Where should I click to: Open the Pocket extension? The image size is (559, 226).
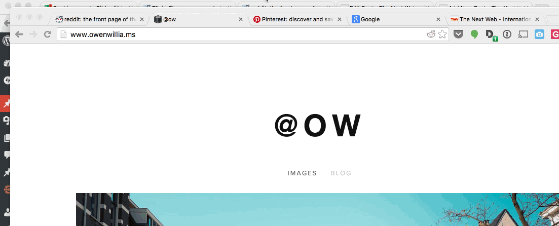[458, 34]
